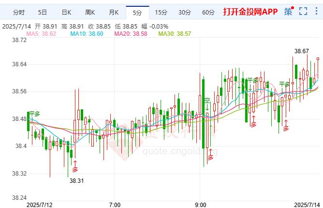Screen dimensions: 323x208
Task: Open the three-dot more options menu
Action: point(317,11)
